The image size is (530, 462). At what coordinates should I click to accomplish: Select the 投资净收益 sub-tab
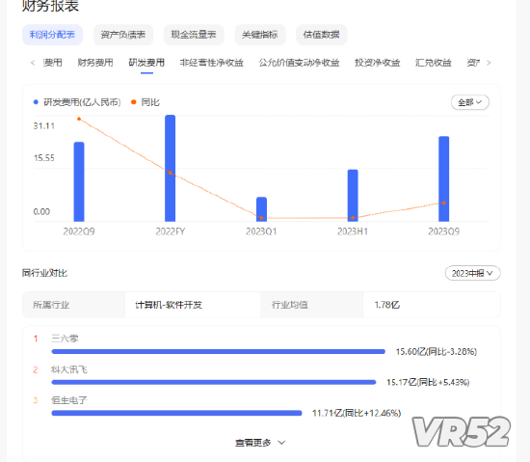coord(377,63)
